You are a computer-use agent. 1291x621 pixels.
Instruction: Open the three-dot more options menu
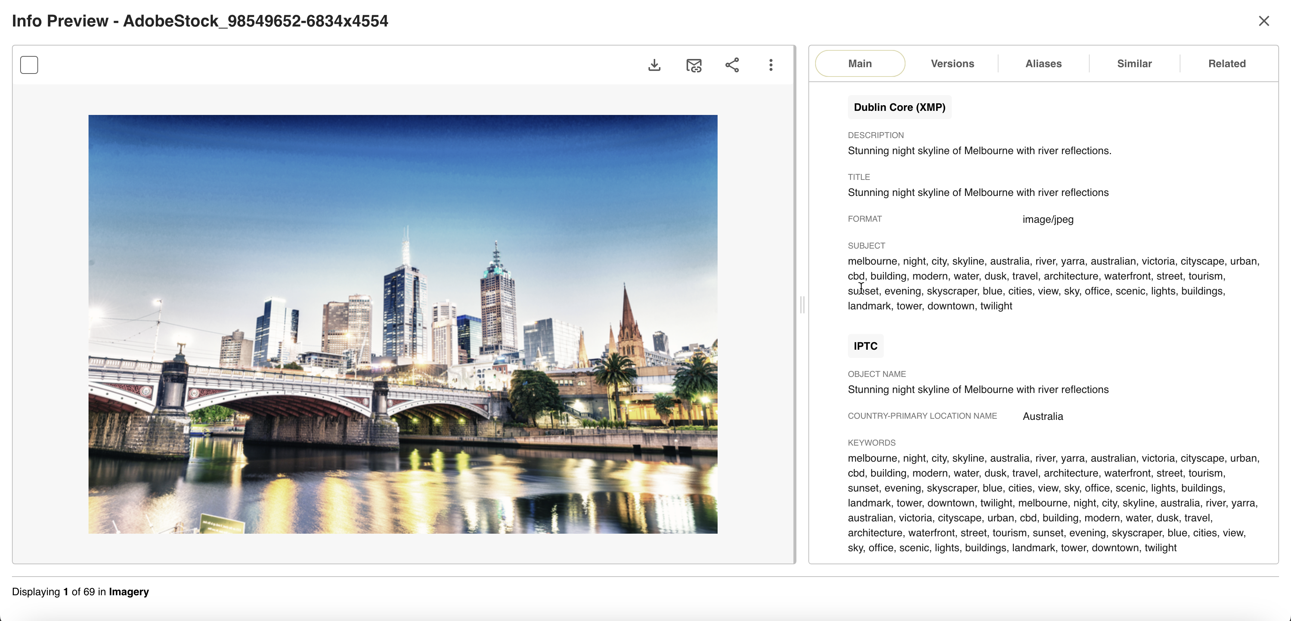coord(771,65)
